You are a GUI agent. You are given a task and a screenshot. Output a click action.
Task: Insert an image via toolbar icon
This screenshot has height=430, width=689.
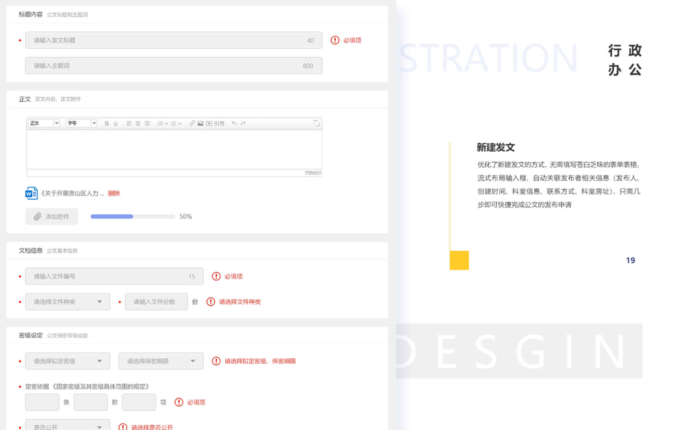201,124
